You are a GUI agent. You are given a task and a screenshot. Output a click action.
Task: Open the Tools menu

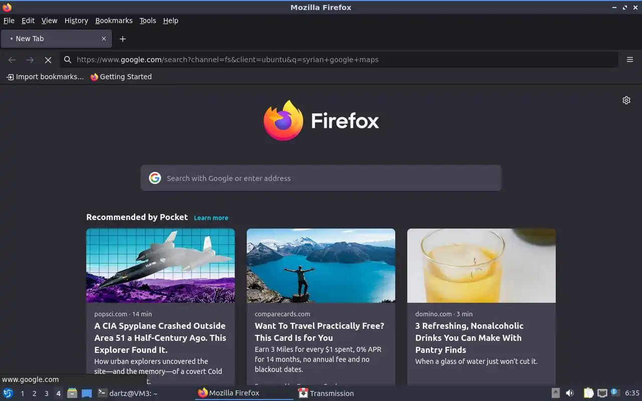148,21
